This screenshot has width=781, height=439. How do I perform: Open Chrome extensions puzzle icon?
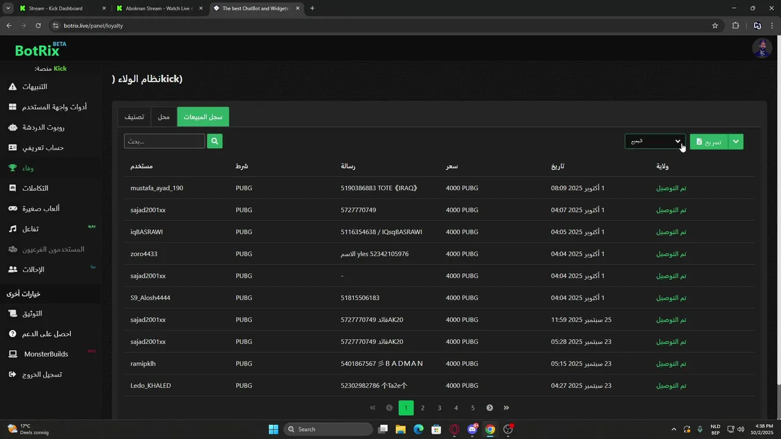[735, 26]
